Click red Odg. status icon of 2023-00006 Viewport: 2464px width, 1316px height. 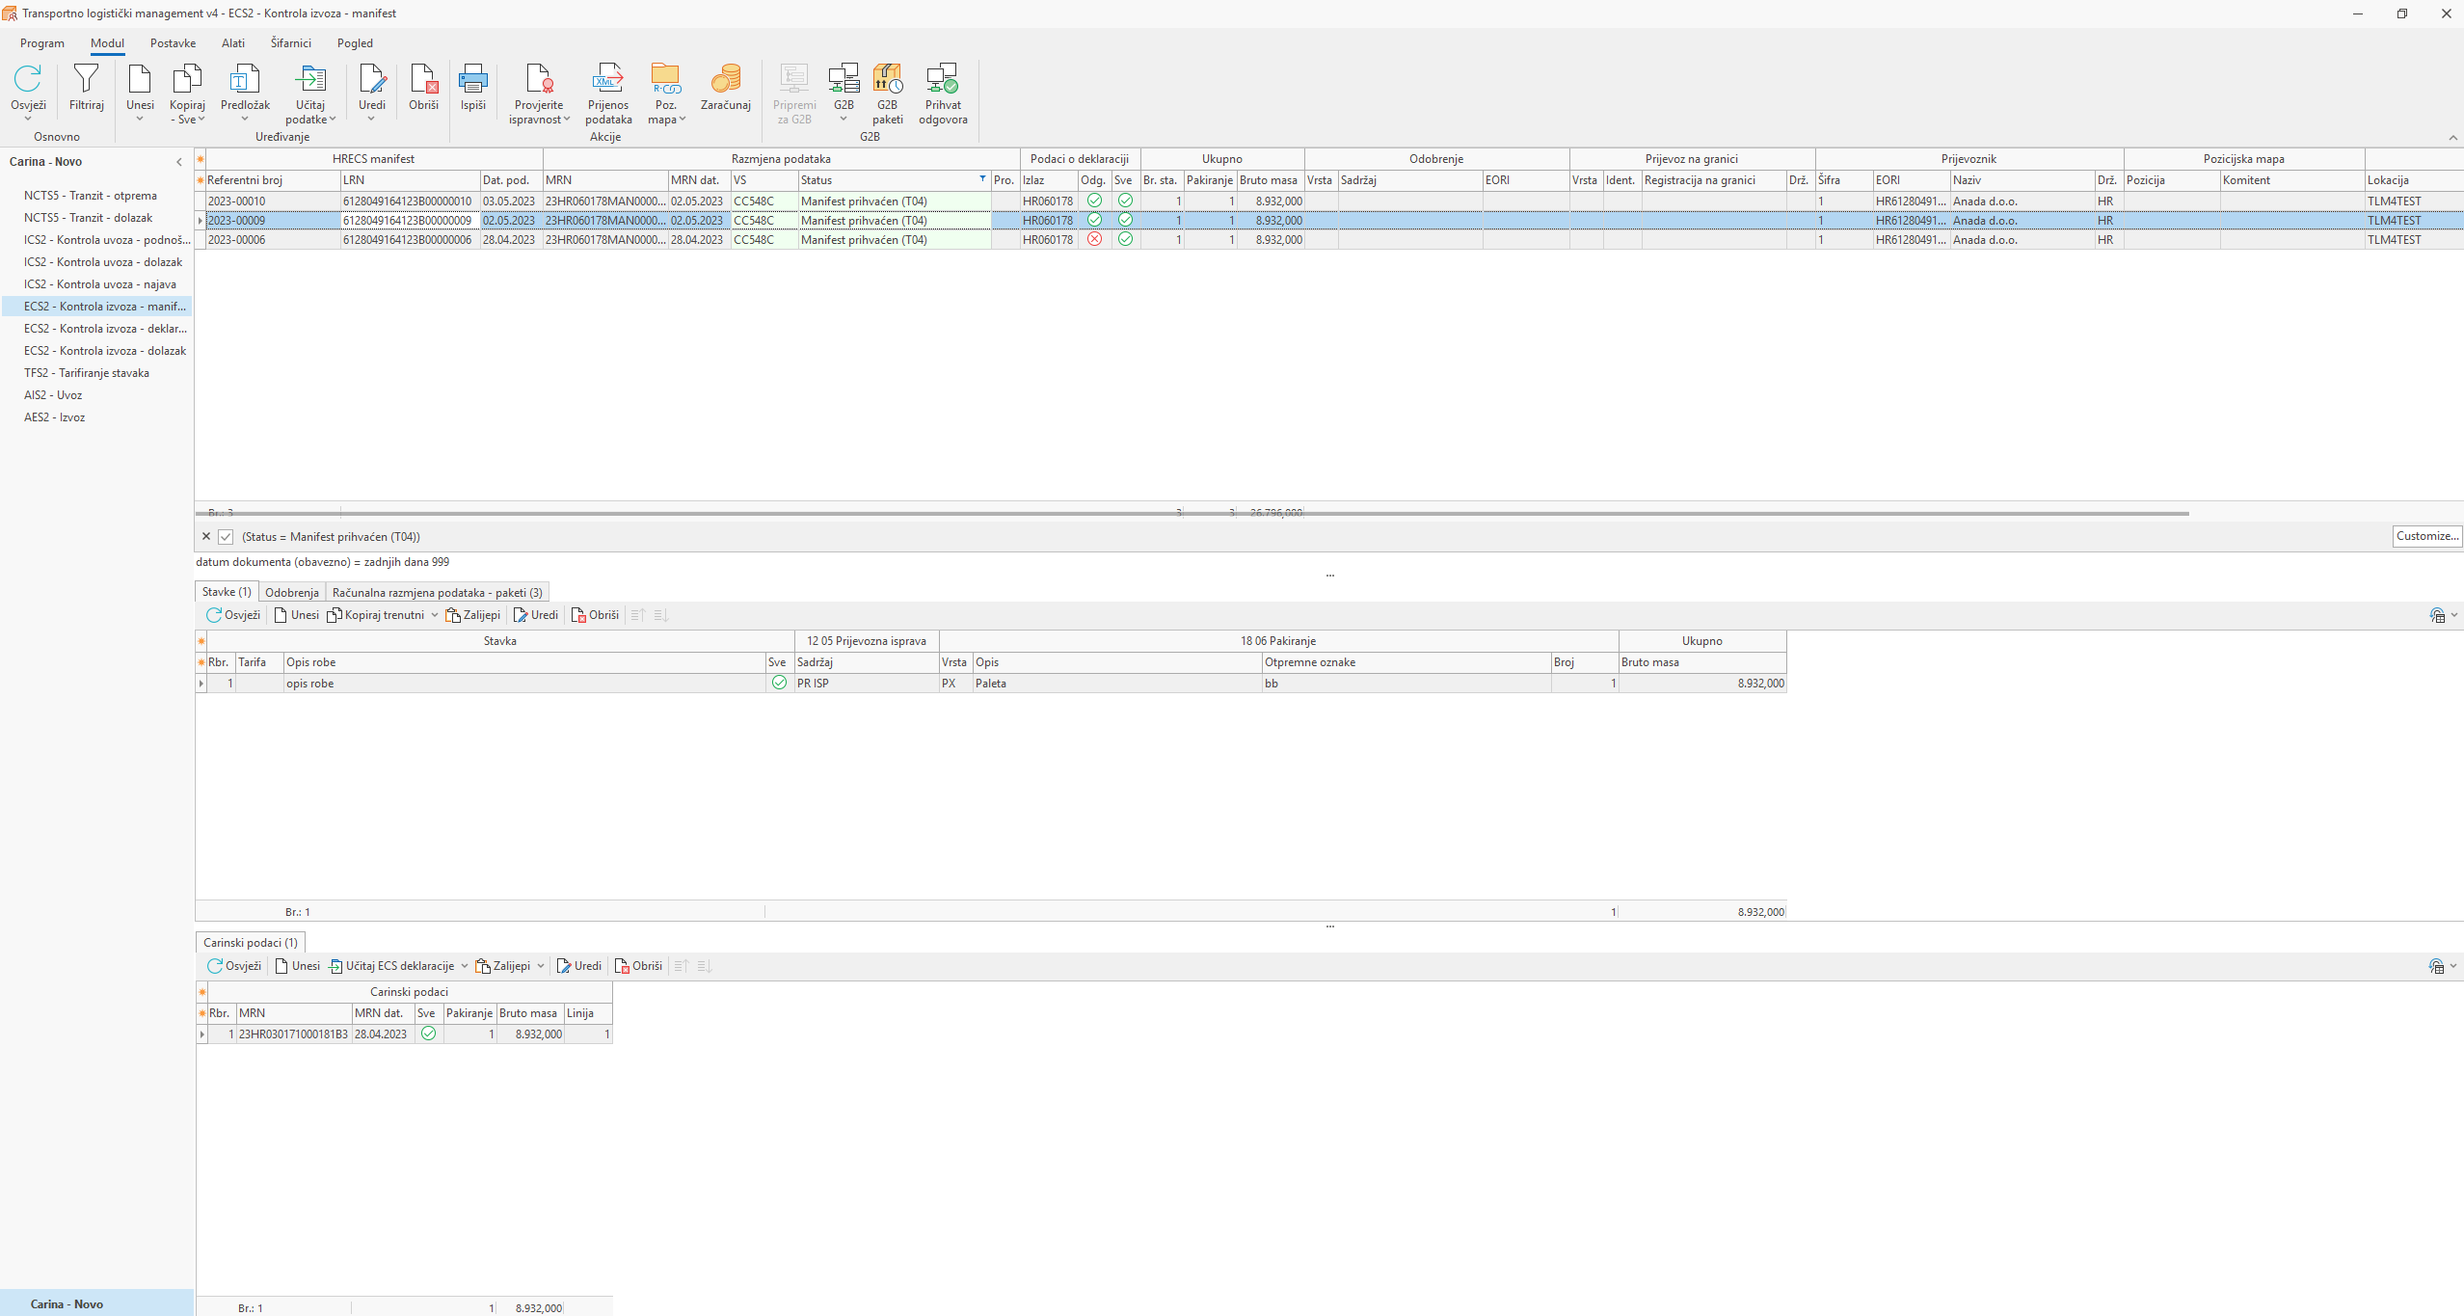click(x=1094, y=240)
